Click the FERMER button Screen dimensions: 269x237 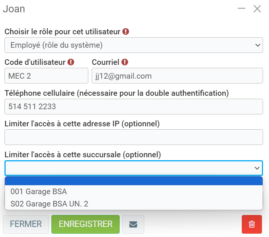click(26, 224)
